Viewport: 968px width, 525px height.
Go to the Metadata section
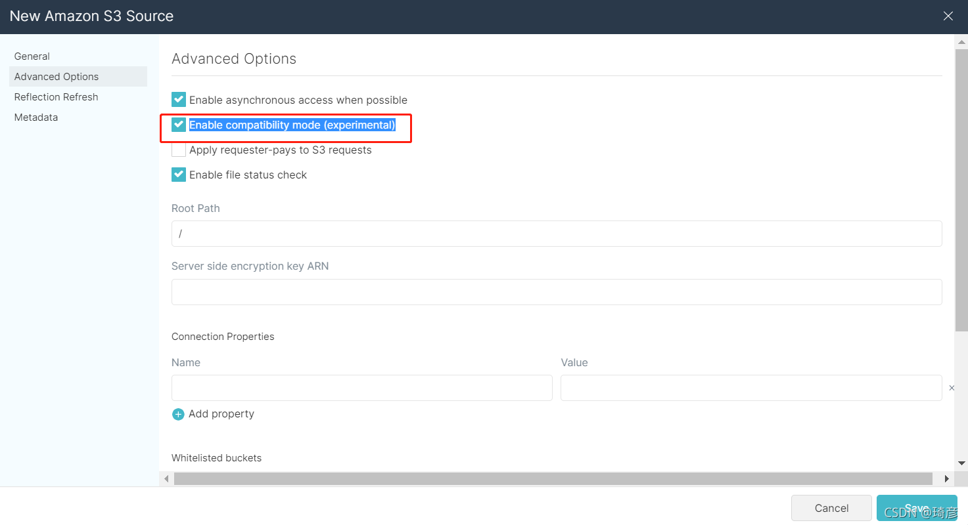pos(36,117)
